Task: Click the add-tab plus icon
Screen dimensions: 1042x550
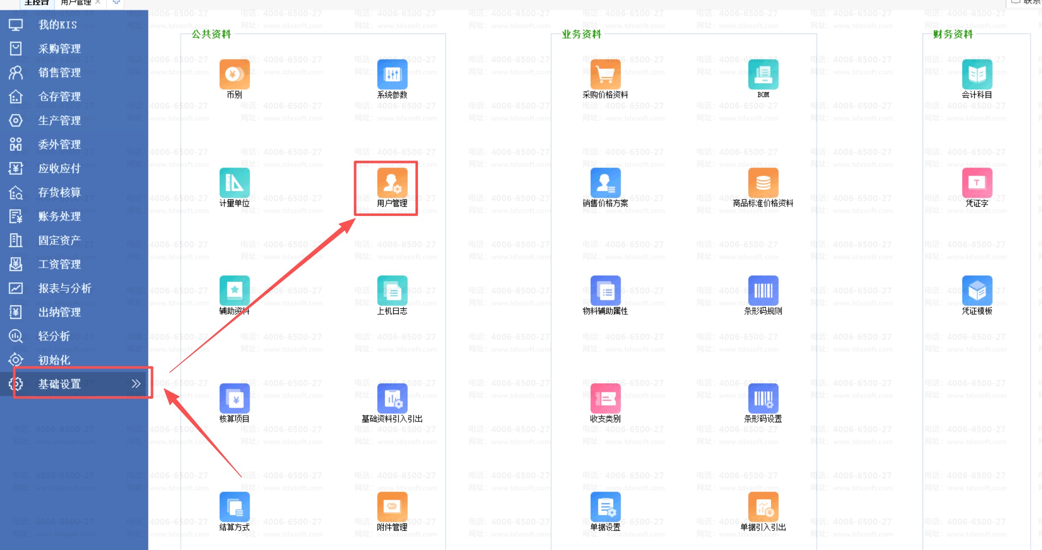Action: 116,2
